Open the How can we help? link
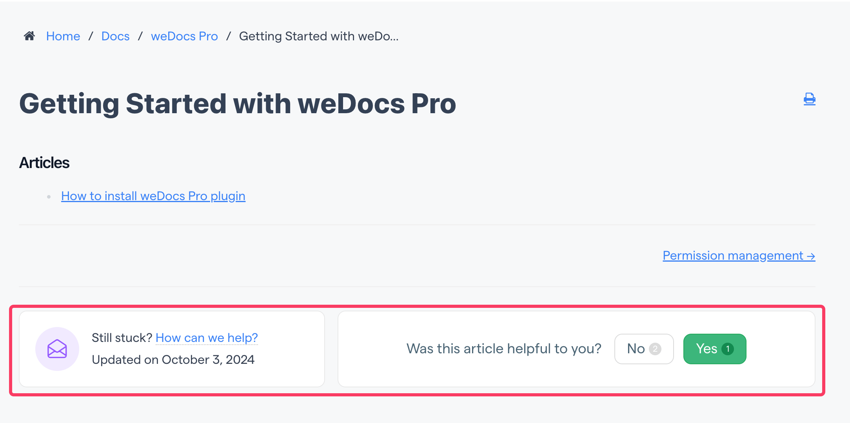 point(207,338)
